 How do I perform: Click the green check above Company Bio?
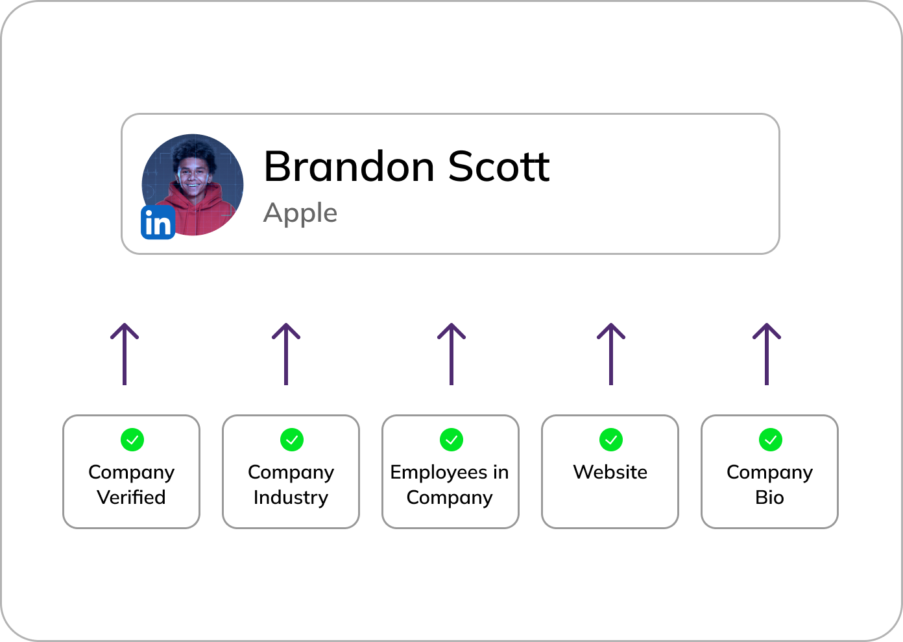(x=771, y=440)
